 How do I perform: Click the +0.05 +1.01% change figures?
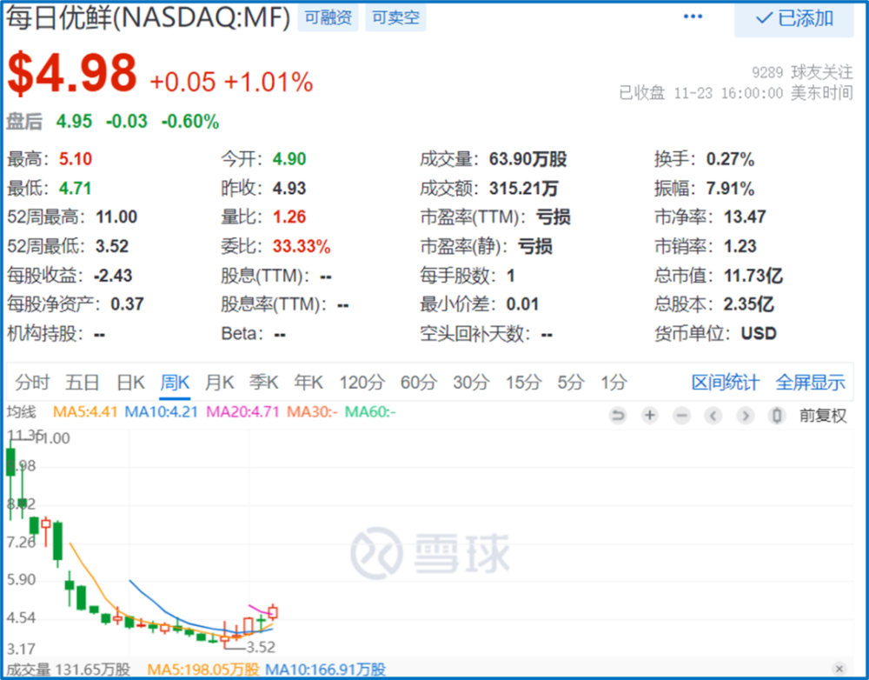231,82
